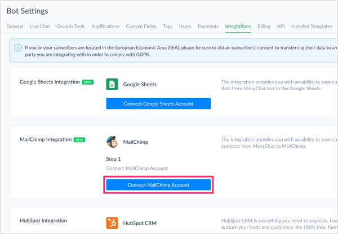Switch to the Live Chat tab
338x234 pixels.
pos(40,27)
